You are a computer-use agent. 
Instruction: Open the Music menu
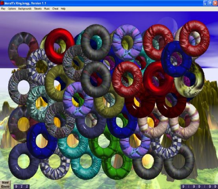pyautogui.click(x=47, y=9)
